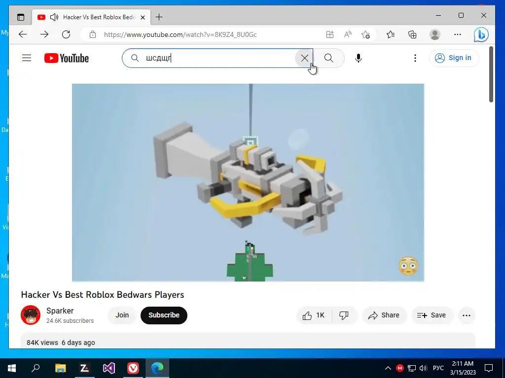Close the Hacker Vs Best Roblox tab
This screenshot has width=505, height=378.
pos(143,17)
